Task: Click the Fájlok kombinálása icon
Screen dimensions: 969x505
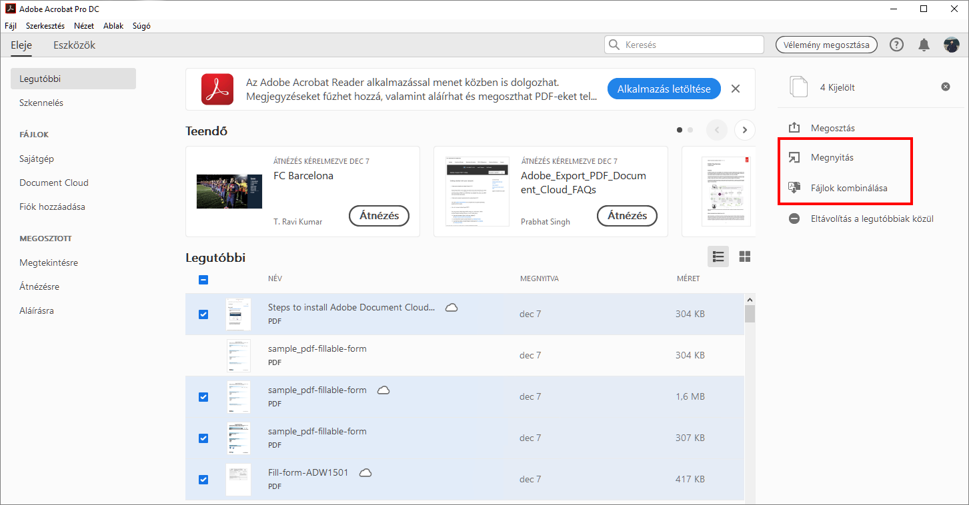Action: pos(794,188)
